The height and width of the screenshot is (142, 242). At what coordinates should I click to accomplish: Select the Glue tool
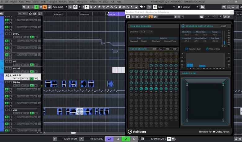(107, 7)
